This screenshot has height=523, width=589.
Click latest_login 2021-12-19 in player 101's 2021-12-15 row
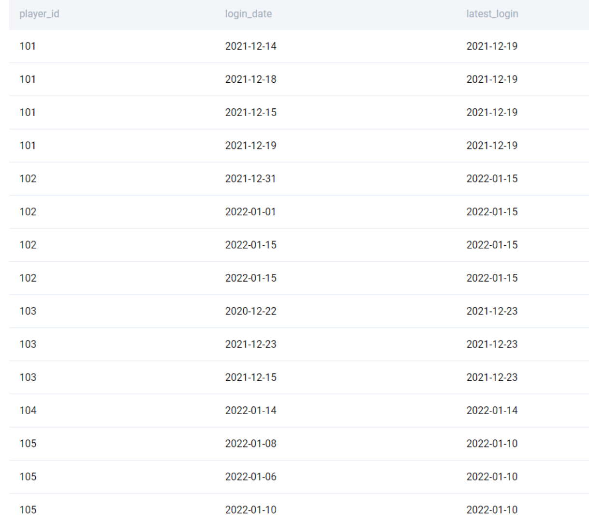pos(492,112)
